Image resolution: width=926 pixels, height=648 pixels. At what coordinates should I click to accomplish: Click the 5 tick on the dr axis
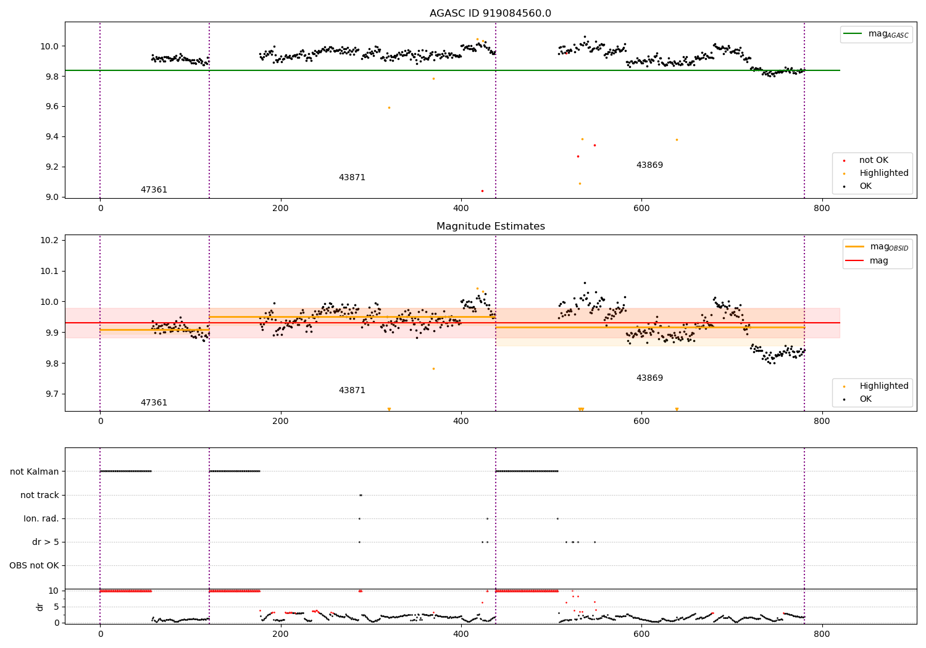57,607
